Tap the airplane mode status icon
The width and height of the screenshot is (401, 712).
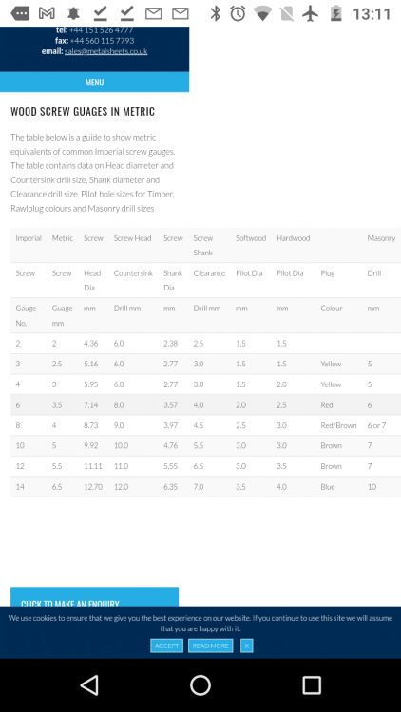point(311,13)
